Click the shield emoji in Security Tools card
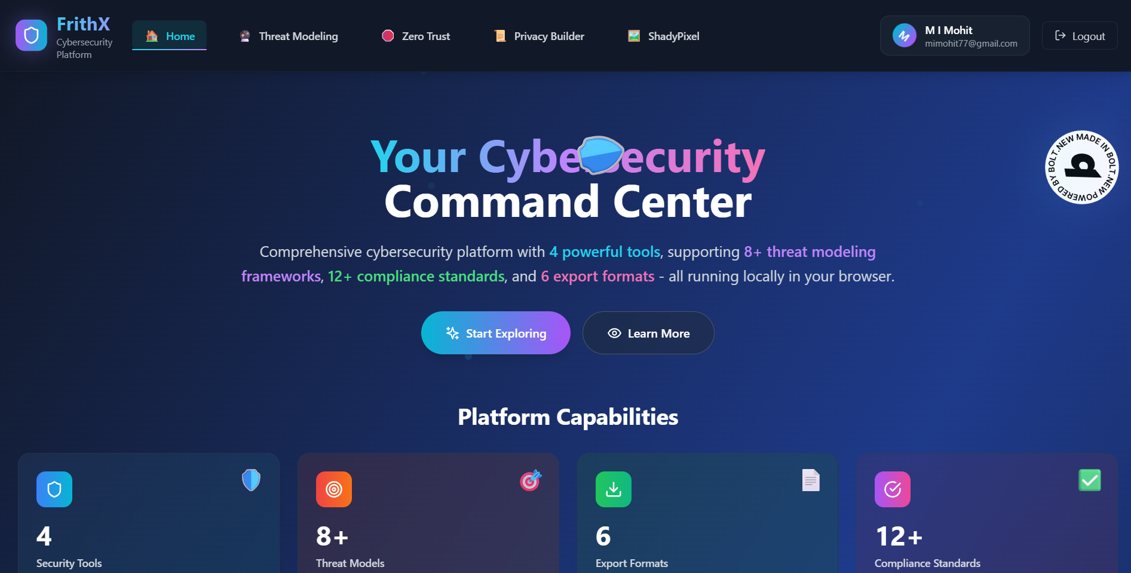This screenshot has height=573, width=1131. [251, 480]
